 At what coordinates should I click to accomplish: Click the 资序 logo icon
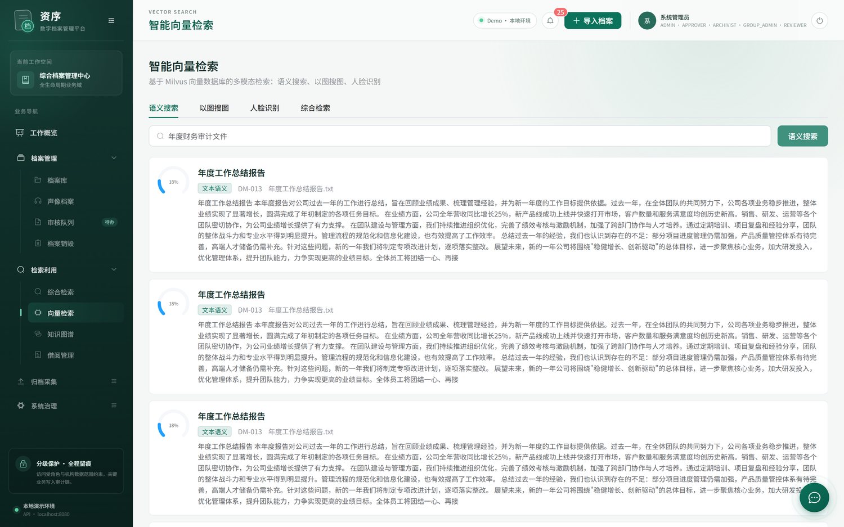(24, 21)
